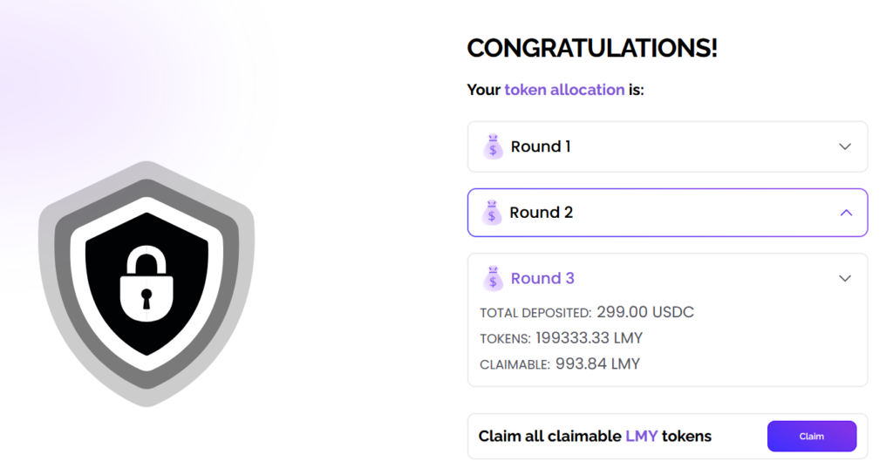893x475 pixels.
Task: Toggle Round 3 chevron arrow
Action: tap(844, 279)
